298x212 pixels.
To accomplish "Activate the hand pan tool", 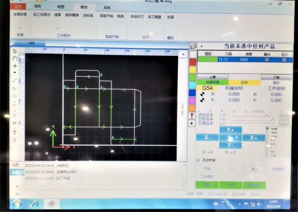I will pyautogui.click(x=15, y=58).
